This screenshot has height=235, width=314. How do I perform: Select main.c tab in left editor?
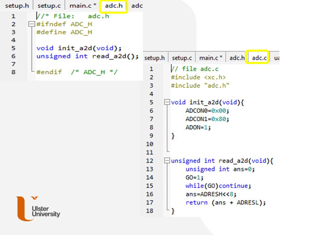(83, 6)
